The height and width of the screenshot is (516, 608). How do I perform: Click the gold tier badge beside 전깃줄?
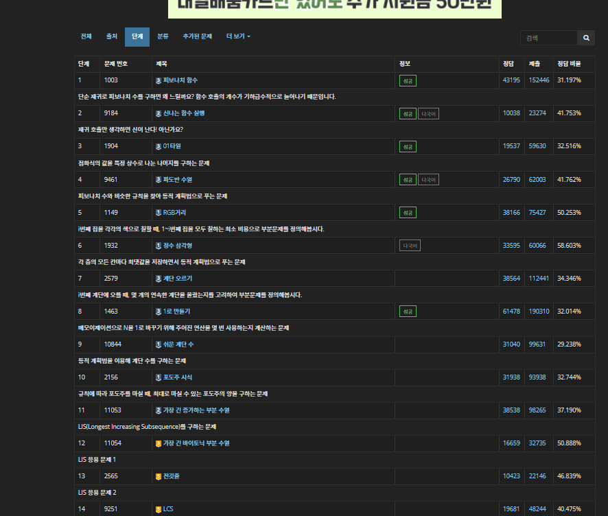coord(159,476)
